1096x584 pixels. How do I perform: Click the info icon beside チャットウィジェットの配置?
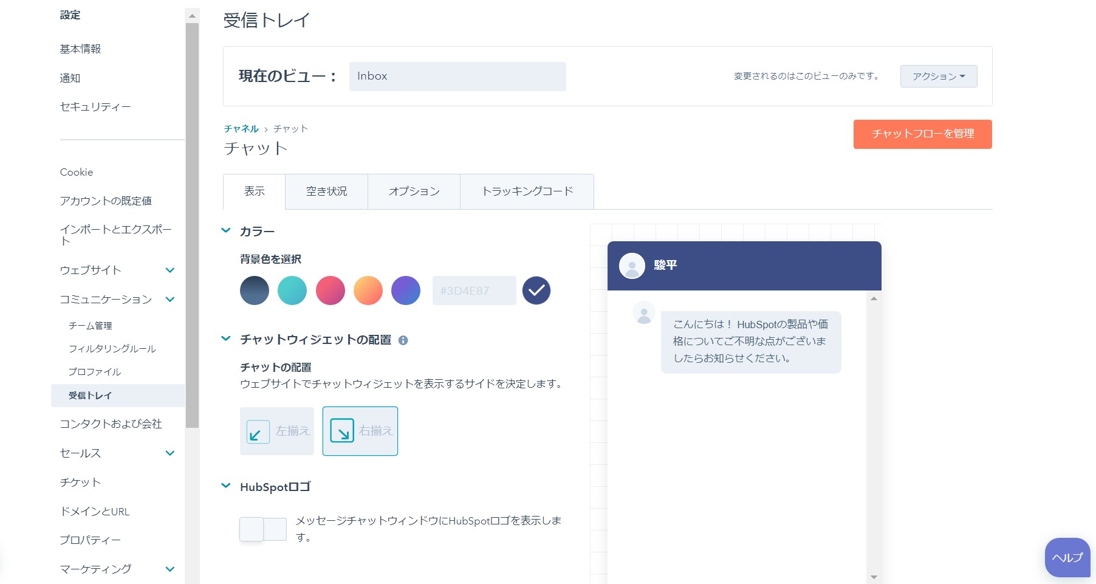click(x=403, y=340)
